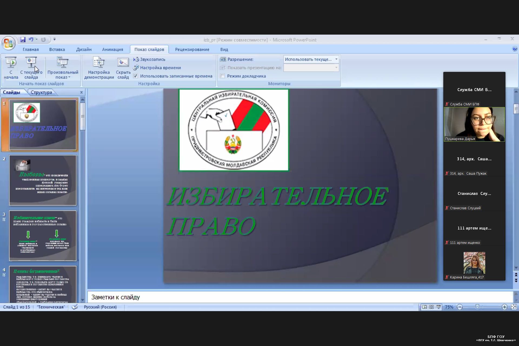
Task: Click Record Narration (Звукозапись)
Action: (x=149, y=59)
